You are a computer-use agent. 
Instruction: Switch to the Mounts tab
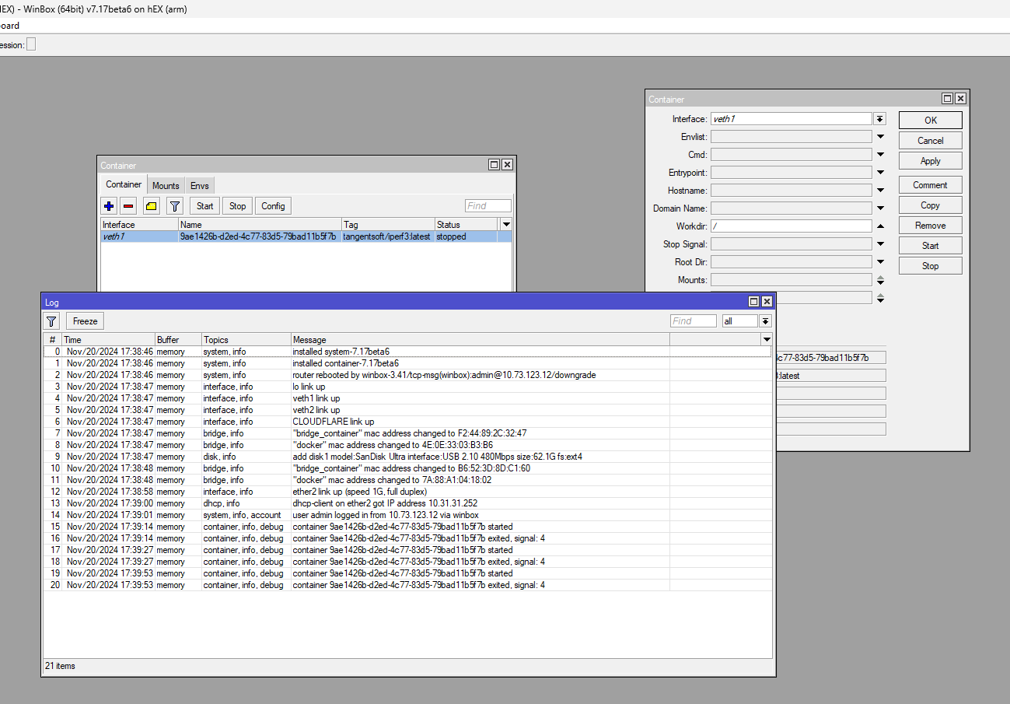(166, 186)
